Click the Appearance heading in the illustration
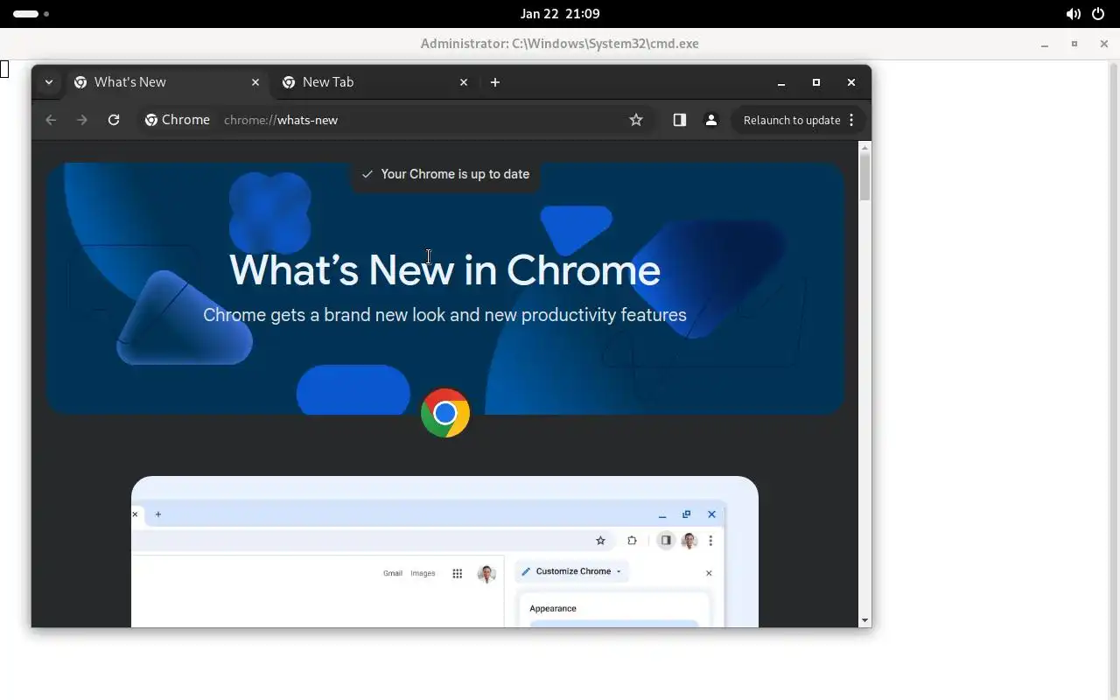 [553, 608]
